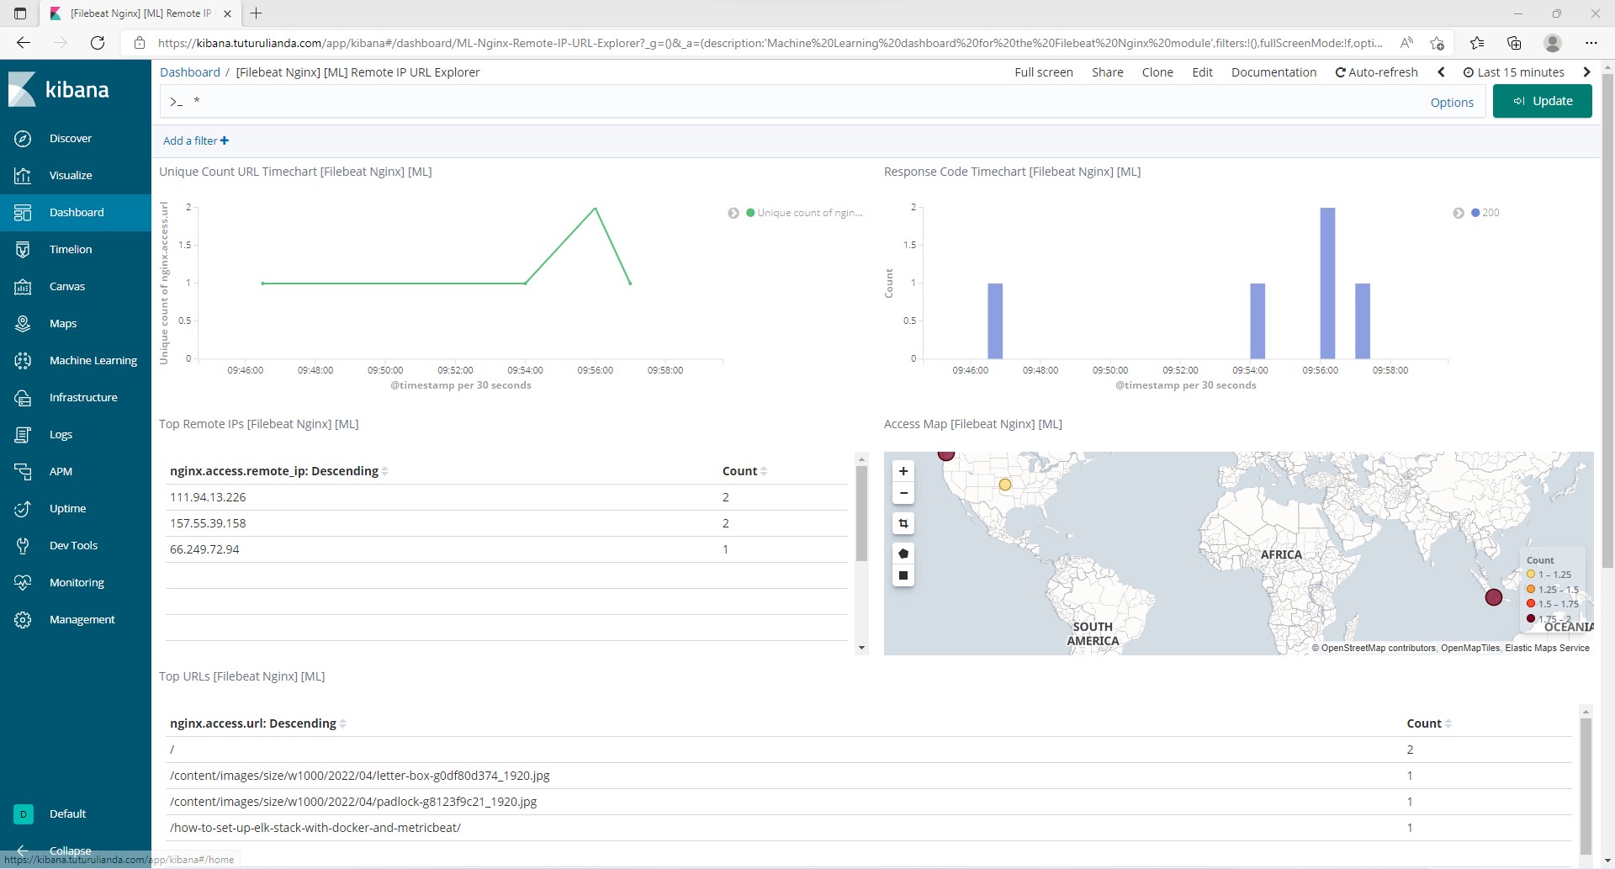The height and width of the screenshot is (869, 1615).
Task: Open a new browser tab
Action: 257,13
